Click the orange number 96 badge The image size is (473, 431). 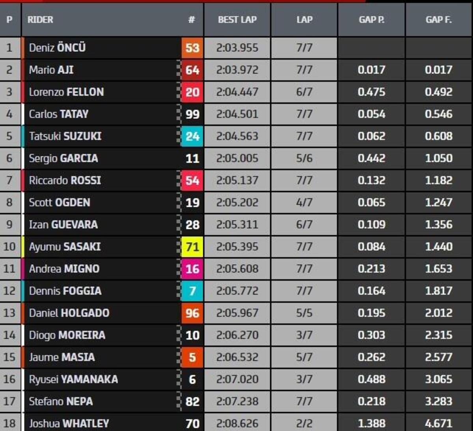point(192,313)
